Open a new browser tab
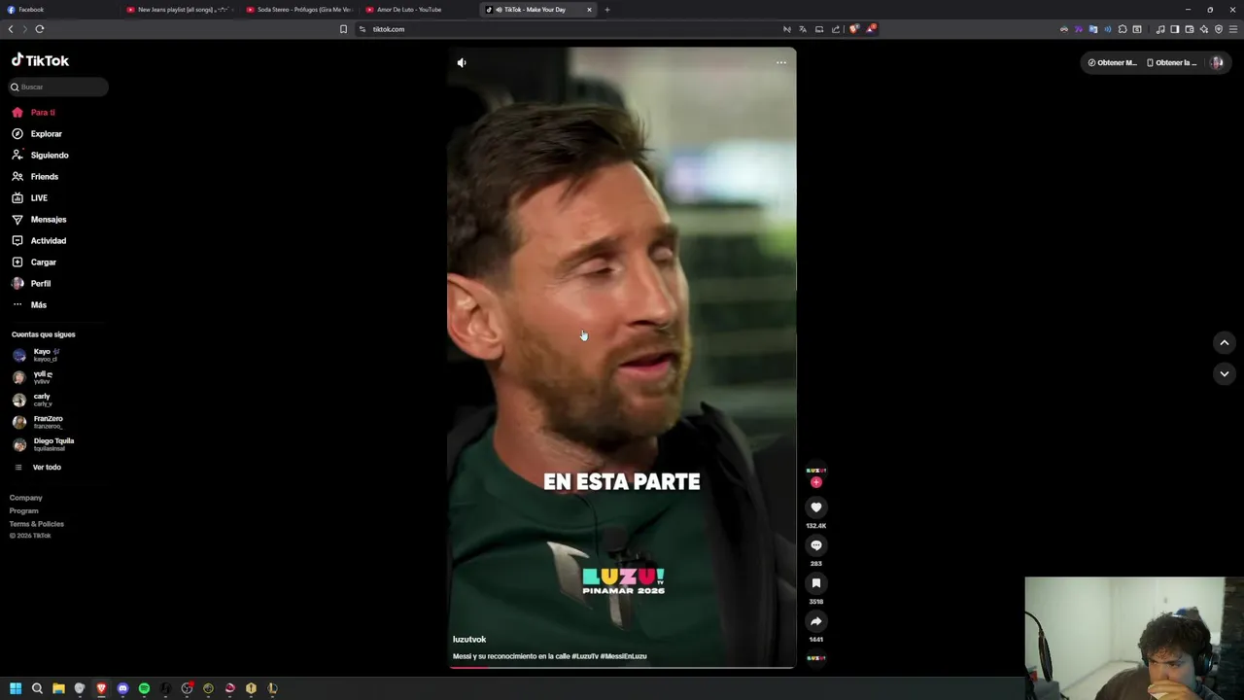Screen dimensions: 1244x700 pos(607,10)
